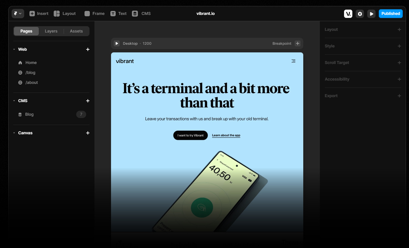Select the headline It's a terminal text
The height and width of the screenshot is (248, 409).
click(206, 95)
